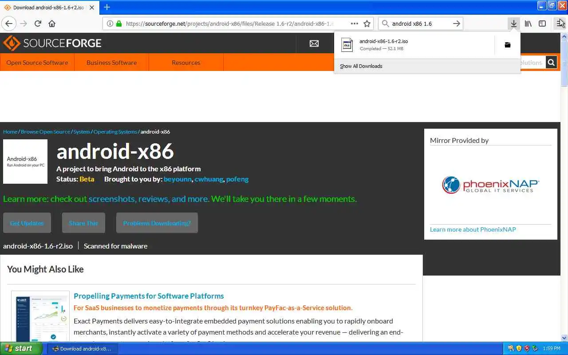The height and width of the screenshot is (355, 568).
Task: Open the completed android-x86-1.6-r2.iso download entry
Action: click(414, 45)
